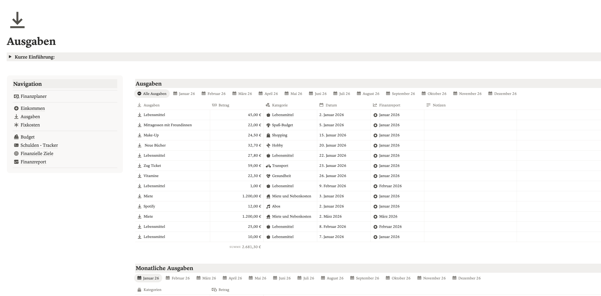Viewport: 601px width, 296px height.
Task: Open the Schulden - Tracker link
Action: pos(39,145)
